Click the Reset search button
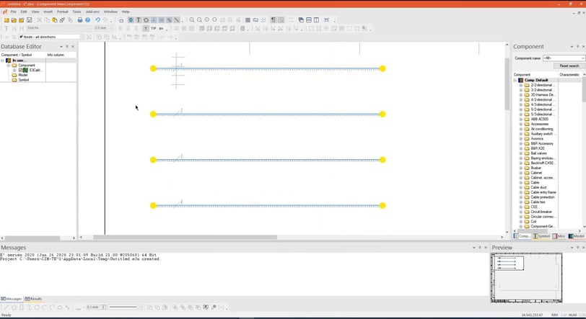This screenshot has width=586, height=319. point(569,66)
